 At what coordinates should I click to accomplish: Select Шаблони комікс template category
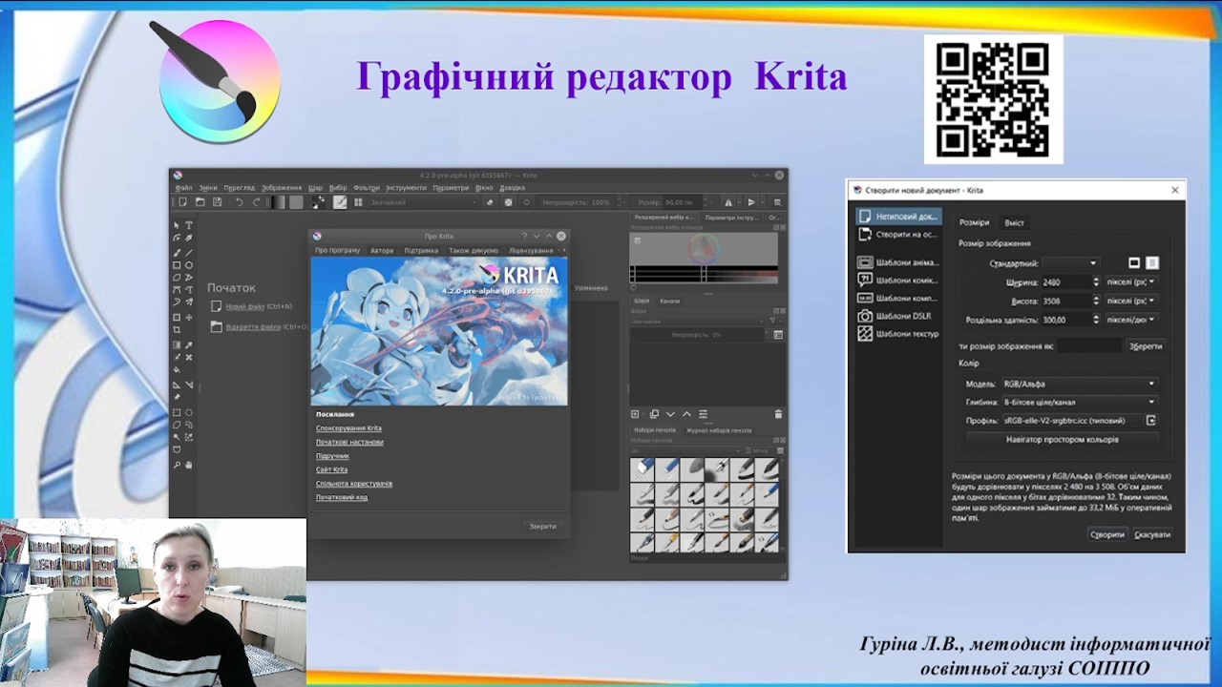897,281
